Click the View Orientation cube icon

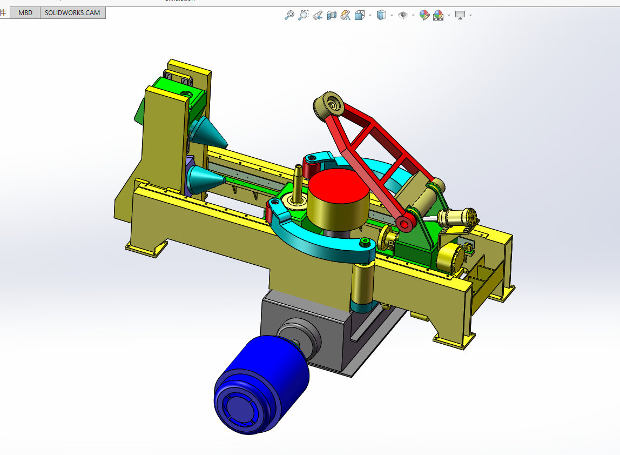click(360, 16)
